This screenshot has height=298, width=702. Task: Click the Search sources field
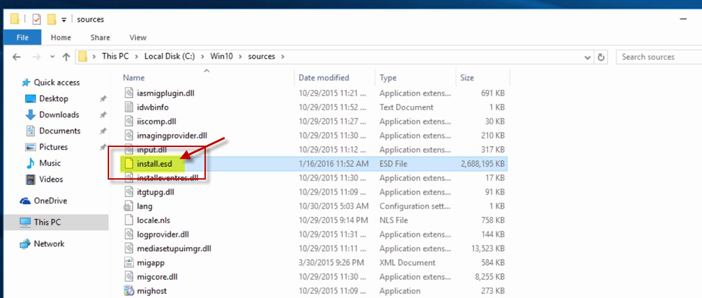658,56
